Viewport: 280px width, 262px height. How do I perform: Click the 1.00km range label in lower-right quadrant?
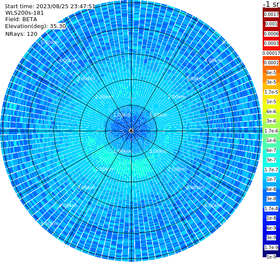158,151
